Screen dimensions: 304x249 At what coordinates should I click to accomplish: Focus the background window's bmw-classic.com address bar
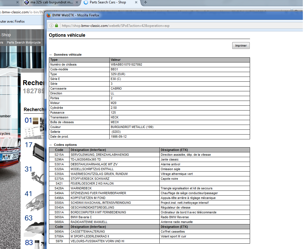[22, 12]
